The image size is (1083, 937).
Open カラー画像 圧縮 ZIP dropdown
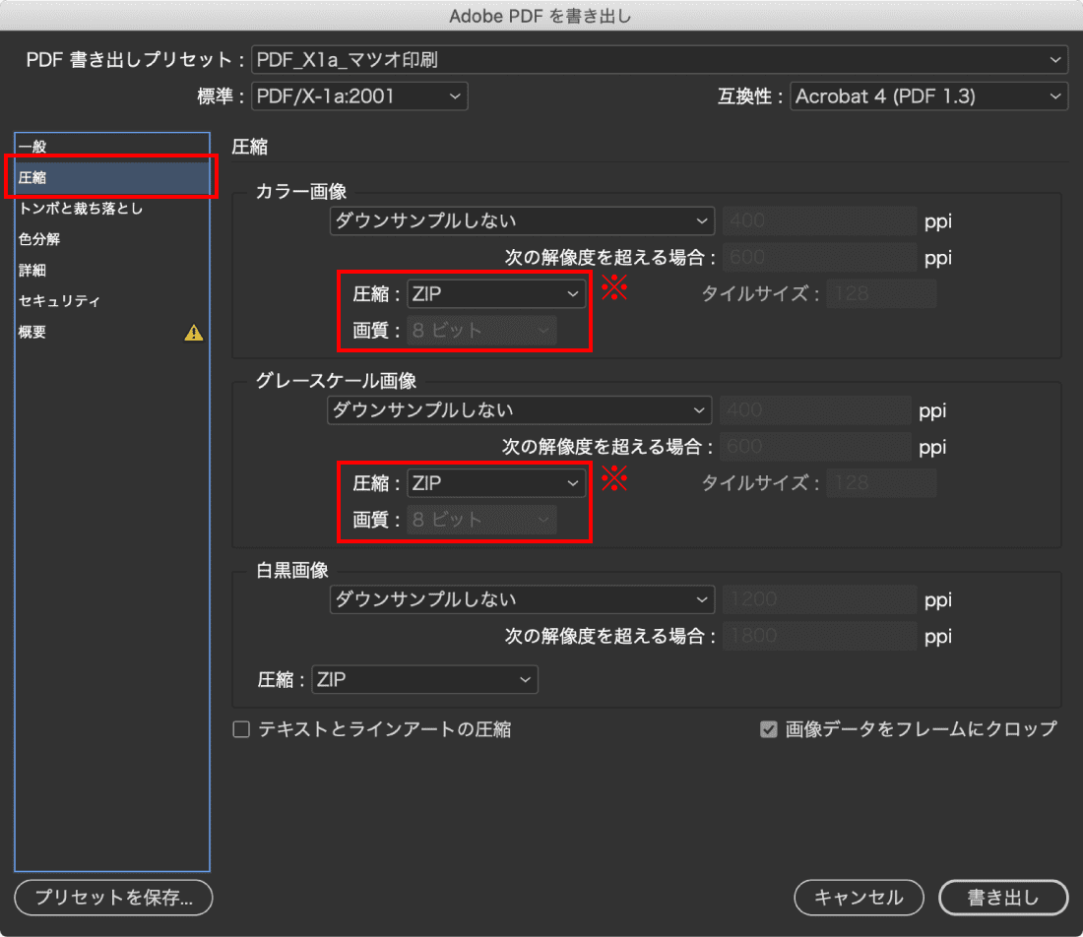(496, 294)
